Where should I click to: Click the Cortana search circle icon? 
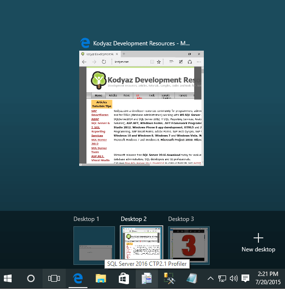[31, 278]
